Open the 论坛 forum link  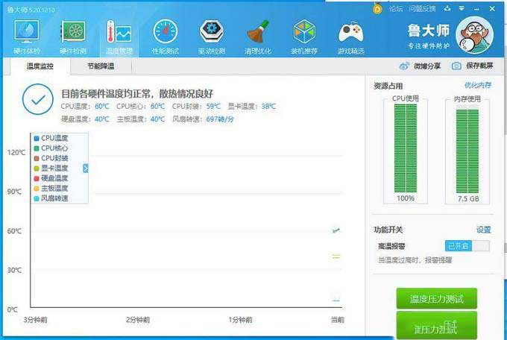(396, 9)
